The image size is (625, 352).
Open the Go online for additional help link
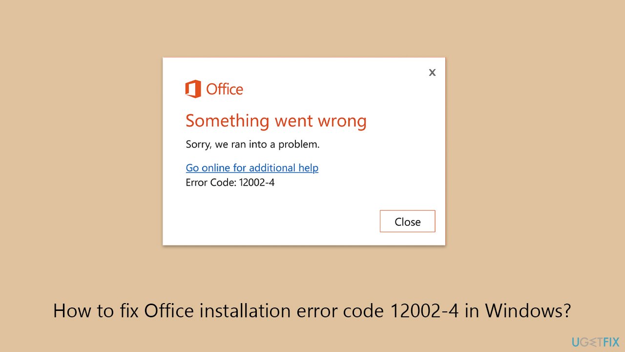click(x=252, y=168)
